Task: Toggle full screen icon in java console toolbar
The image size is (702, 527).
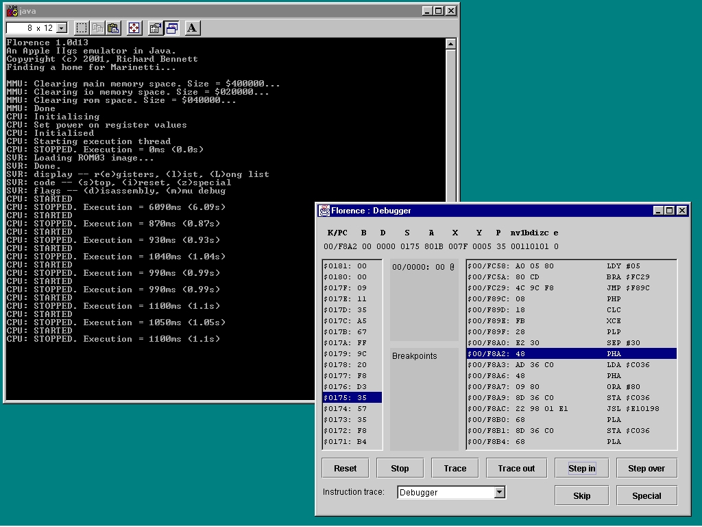Action: 134,28
